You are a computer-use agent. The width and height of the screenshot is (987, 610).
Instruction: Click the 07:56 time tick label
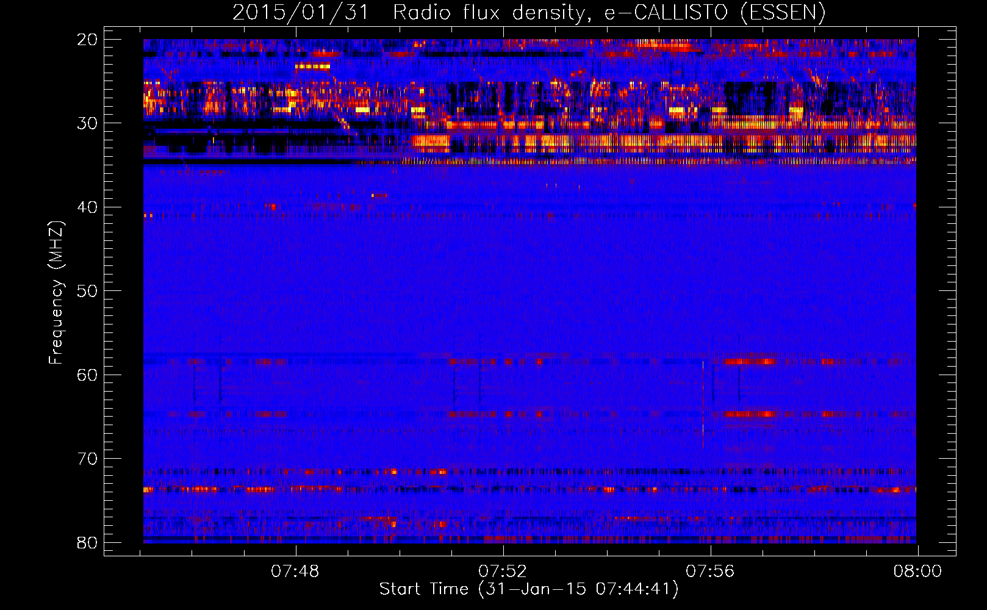pos(710,572)
